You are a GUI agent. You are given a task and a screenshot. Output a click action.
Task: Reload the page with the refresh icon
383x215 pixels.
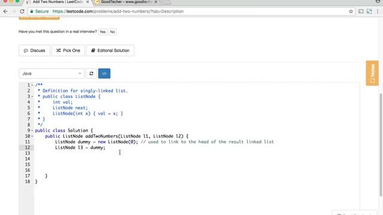pyautogui.click(x=22, y=11)
